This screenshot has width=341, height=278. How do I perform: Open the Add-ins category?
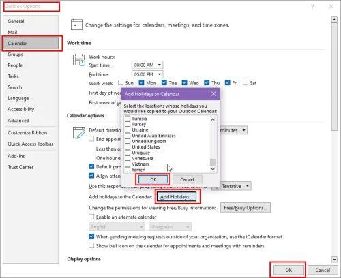pos(31,156)
